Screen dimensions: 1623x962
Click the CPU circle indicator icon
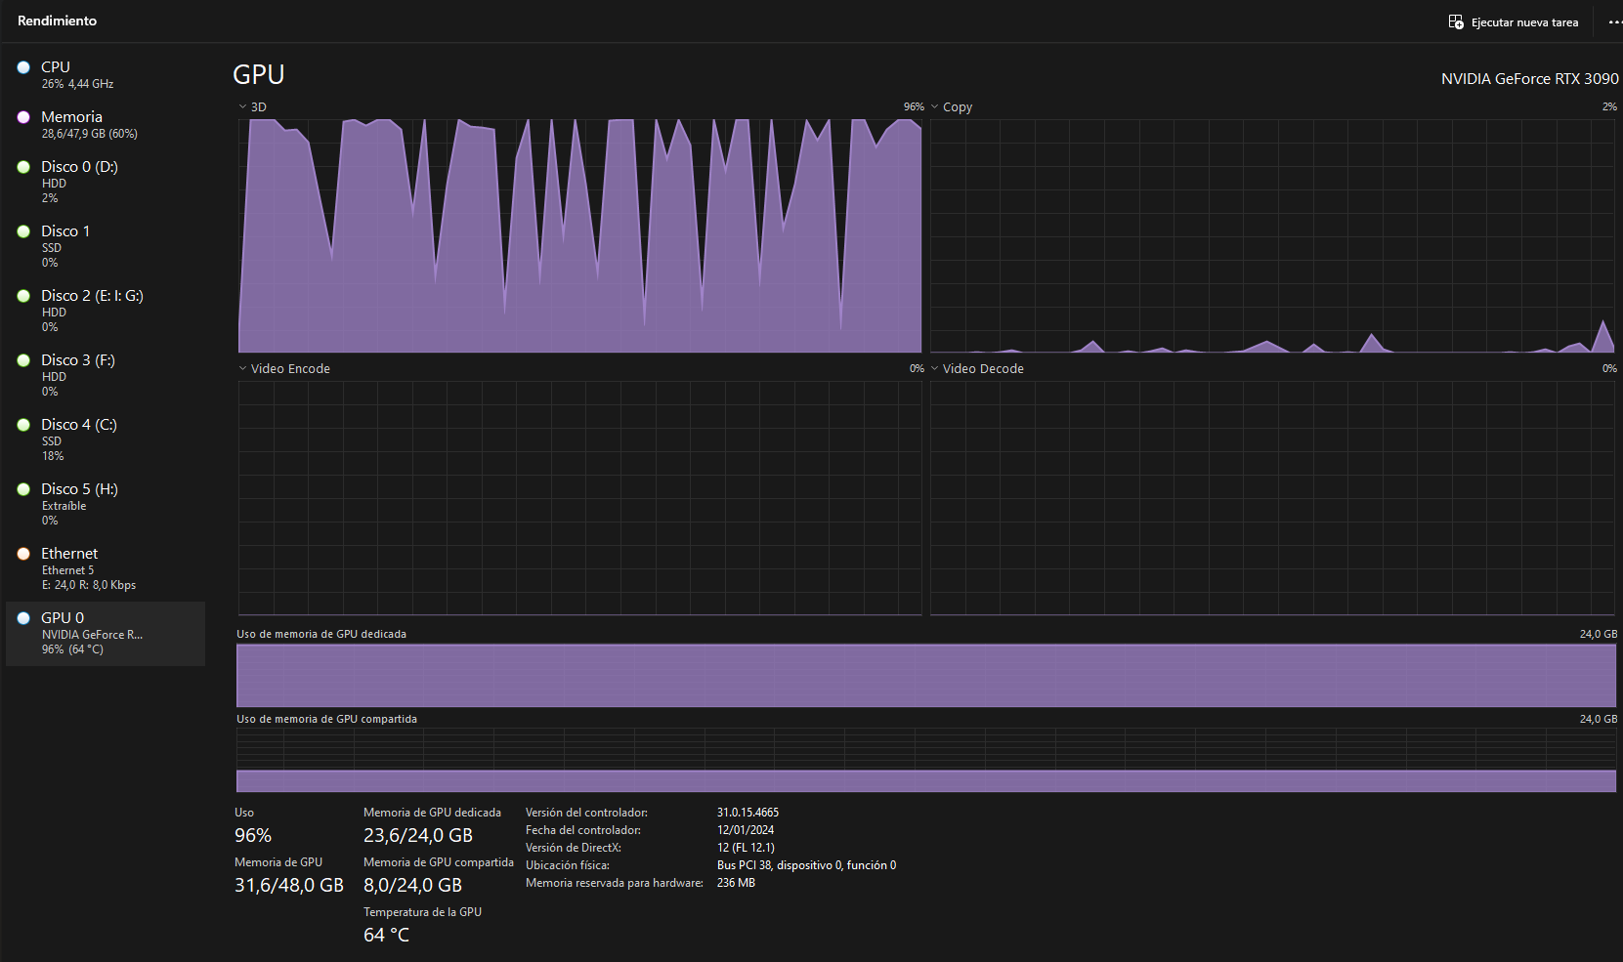point(23,67)
